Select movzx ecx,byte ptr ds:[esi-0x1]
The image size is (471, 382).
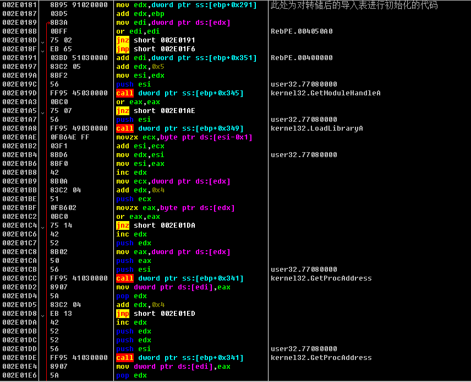(x=184, y=137)
